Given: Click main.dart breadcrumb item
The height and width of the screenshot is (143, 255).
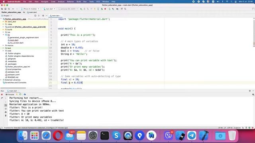Looking at the screenshot, I should point(32,12).
